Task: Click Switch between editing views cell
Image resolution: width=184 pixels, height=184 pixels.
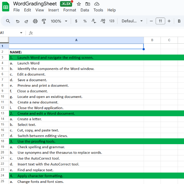Action: coord(76,136)
